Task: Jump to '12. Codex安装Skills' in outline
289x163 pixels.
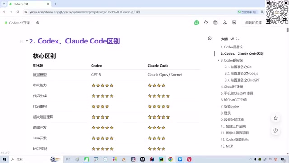Action: coord(235,139)
